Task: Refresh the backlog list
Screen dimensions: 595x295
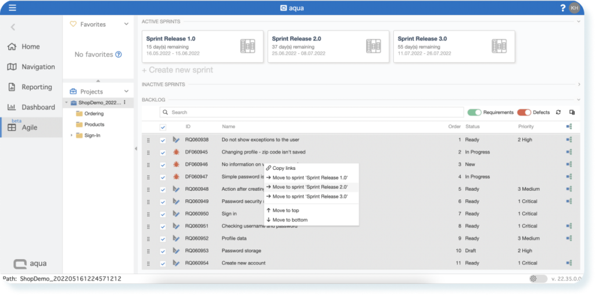Action: 558,112
